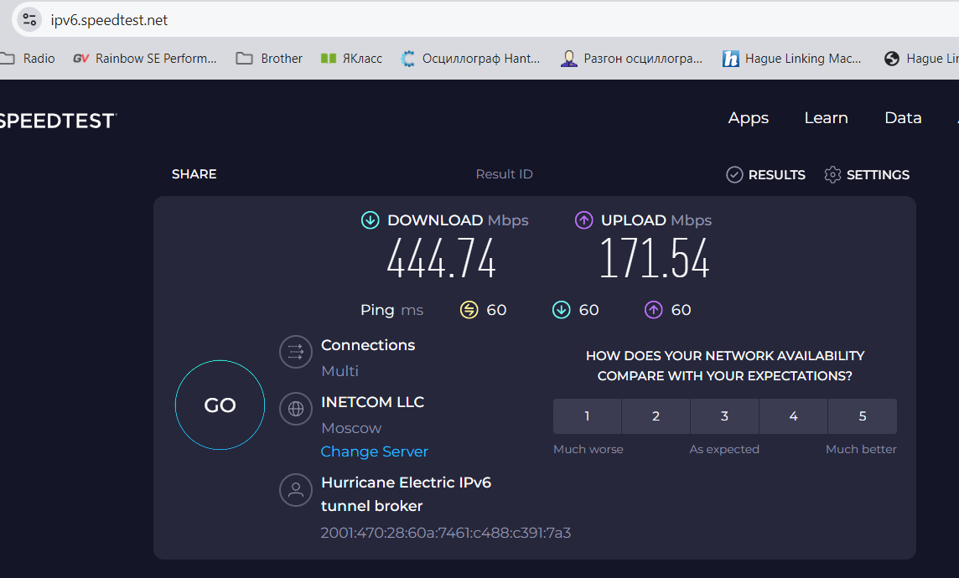Open the Radio bookmark folder
The image size is (959, 578).
(28, 59)
